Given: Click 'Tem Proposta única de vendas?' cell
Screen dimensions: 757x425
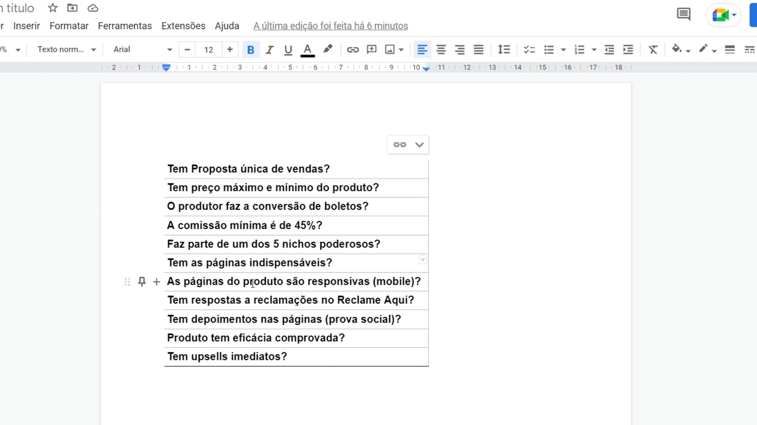Looking at the screenshot, I should 296,169.
